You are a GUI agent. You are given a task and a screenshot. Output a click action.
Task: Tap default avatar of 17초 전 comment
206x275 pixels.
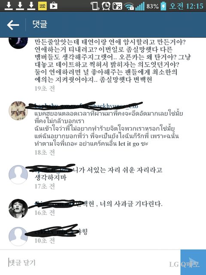18,175
